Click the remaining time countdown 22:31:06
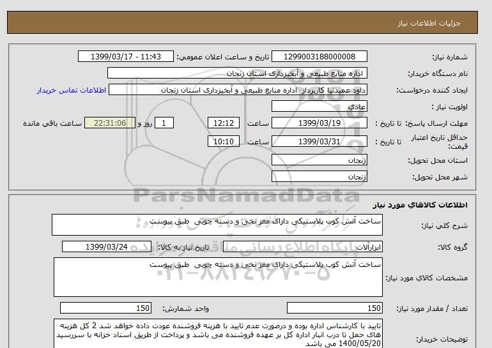Screen dimensions: 492x348 pos(110,123)
